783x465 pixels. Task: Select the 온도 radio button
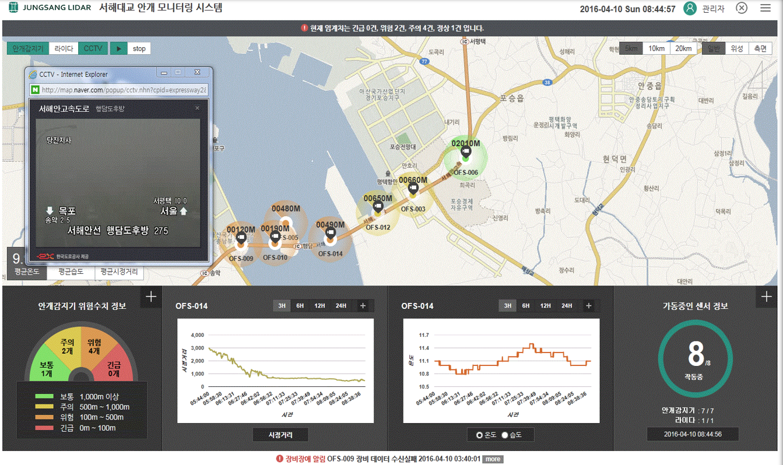[480, 435]
